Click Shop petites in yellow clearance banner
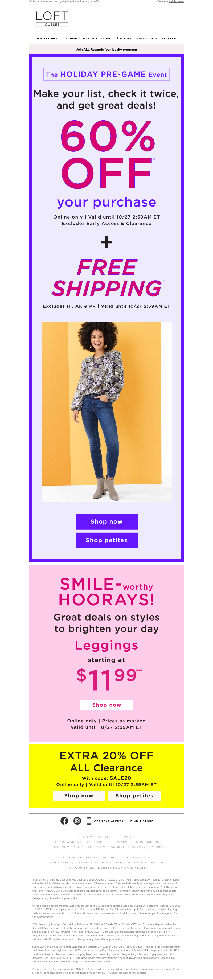 click(x=134, y=795)
